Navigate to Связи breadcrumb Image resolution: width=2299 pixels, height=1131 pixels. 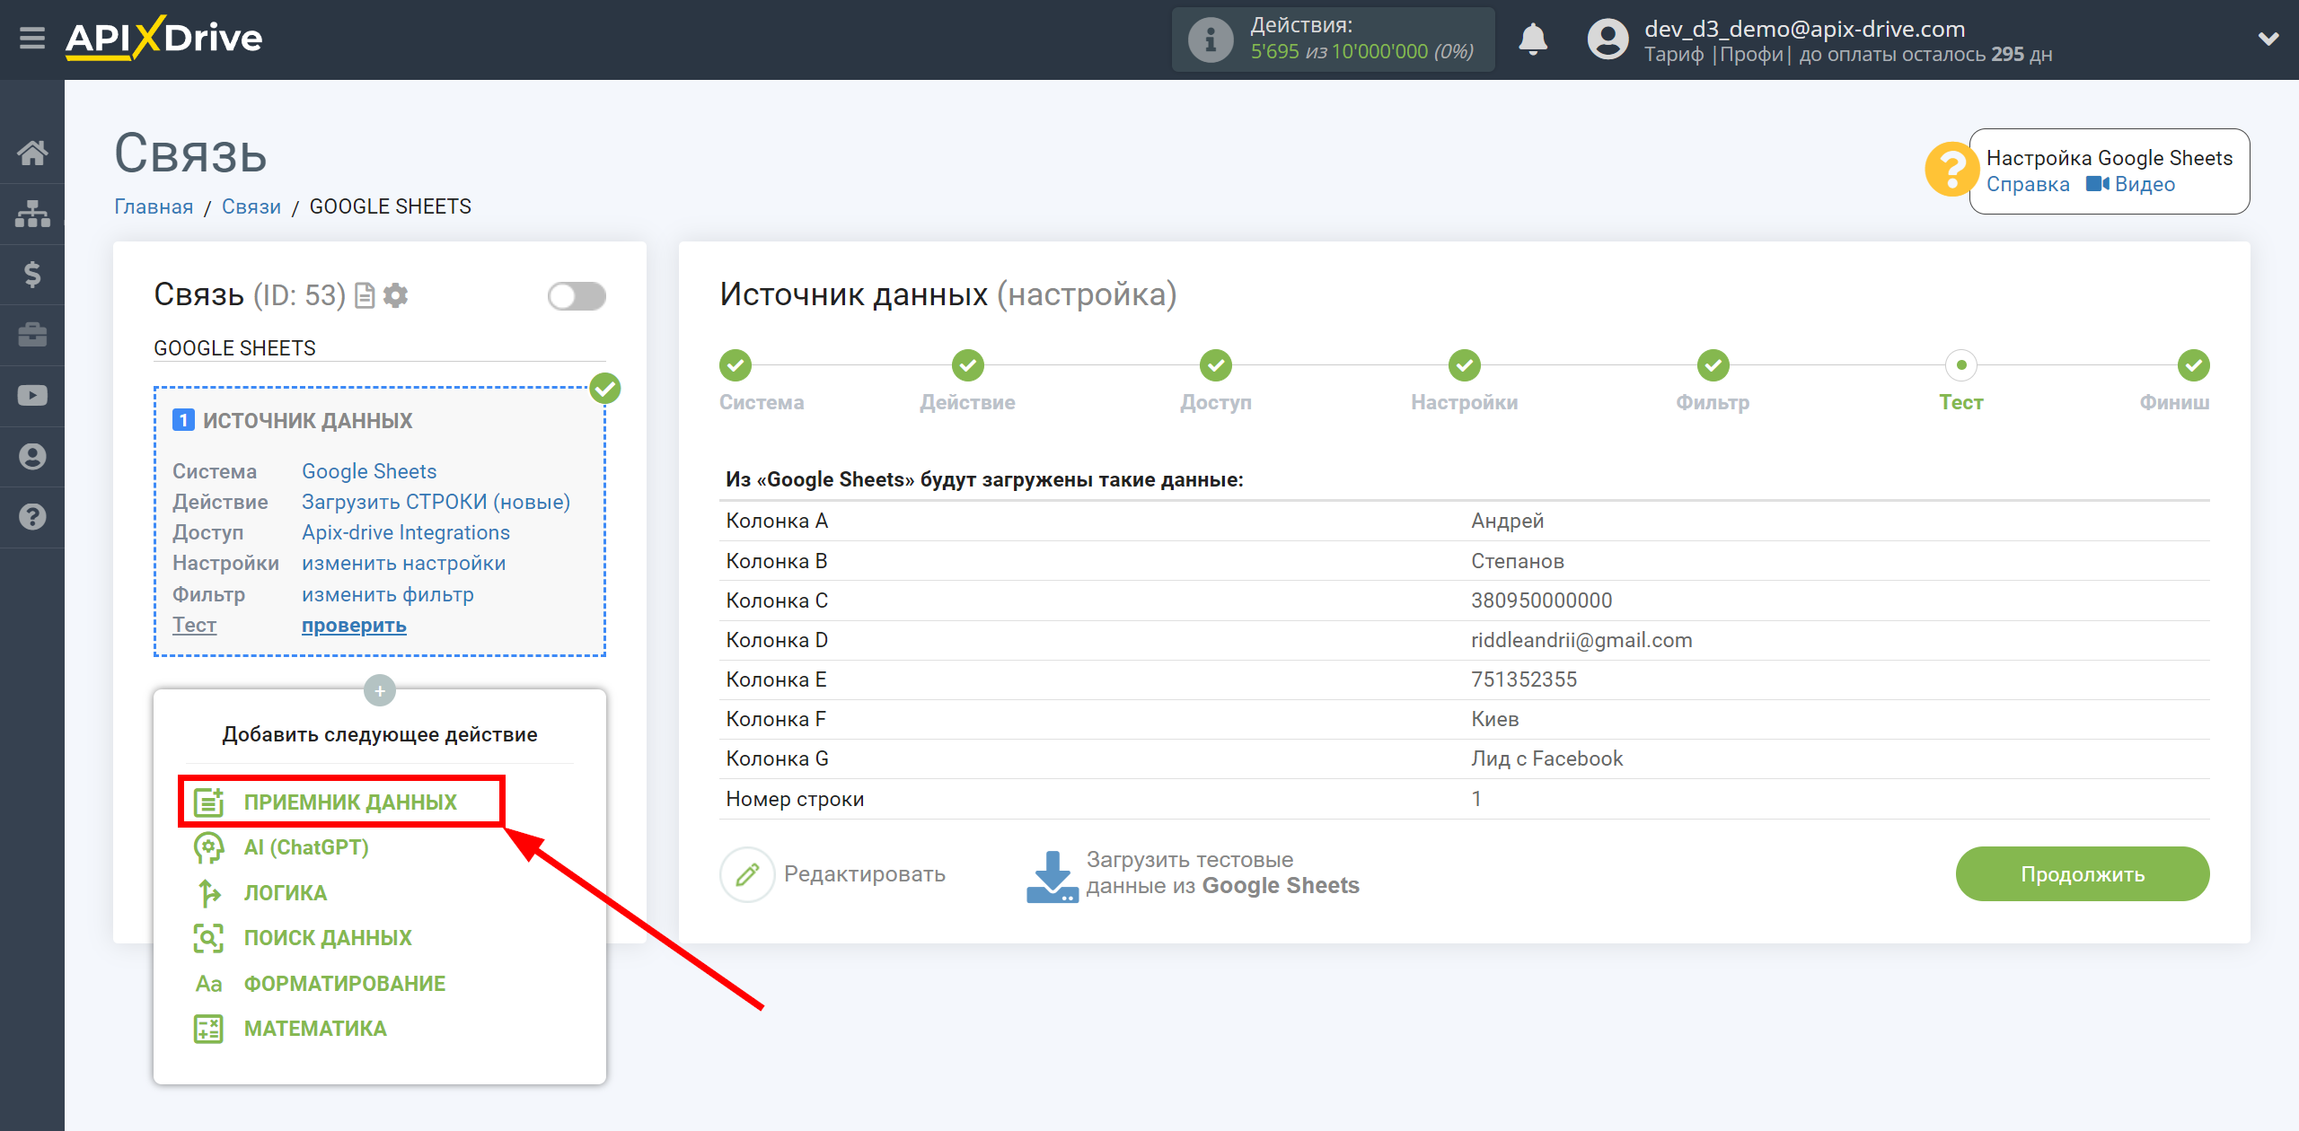[251, 206]
